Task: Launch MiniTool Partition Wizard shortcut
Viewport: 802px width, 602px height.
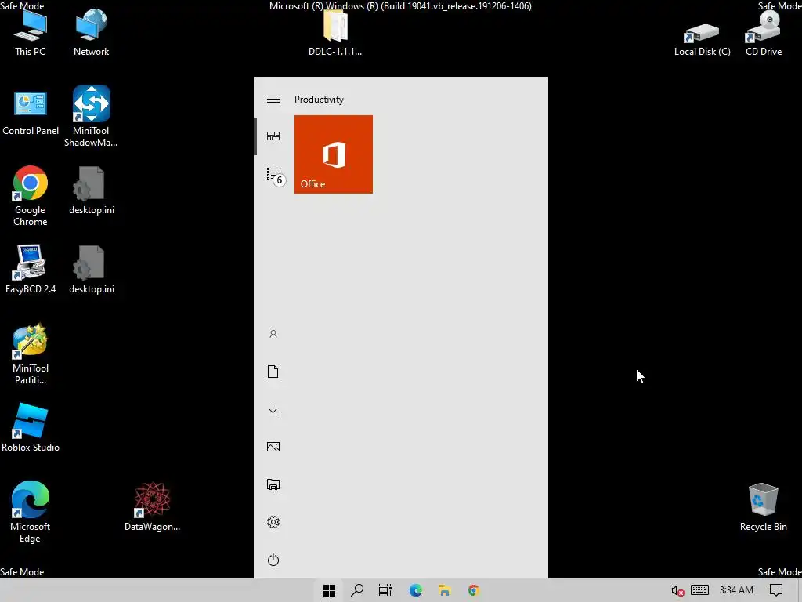Action: (31, 354)
